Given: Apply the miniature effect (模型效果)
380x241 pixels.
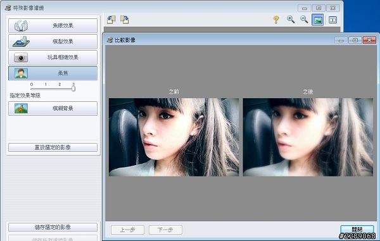Looking at the screenshot, I should coord(53,41).
